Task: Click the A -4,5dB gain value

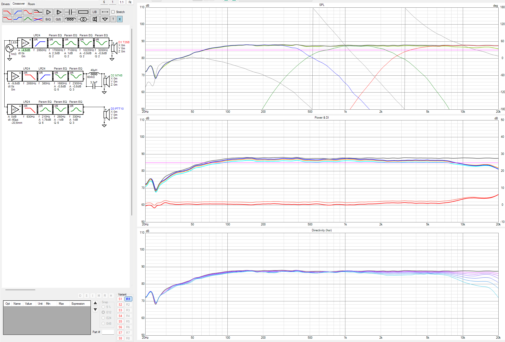Action: click(x=26, y=50)
